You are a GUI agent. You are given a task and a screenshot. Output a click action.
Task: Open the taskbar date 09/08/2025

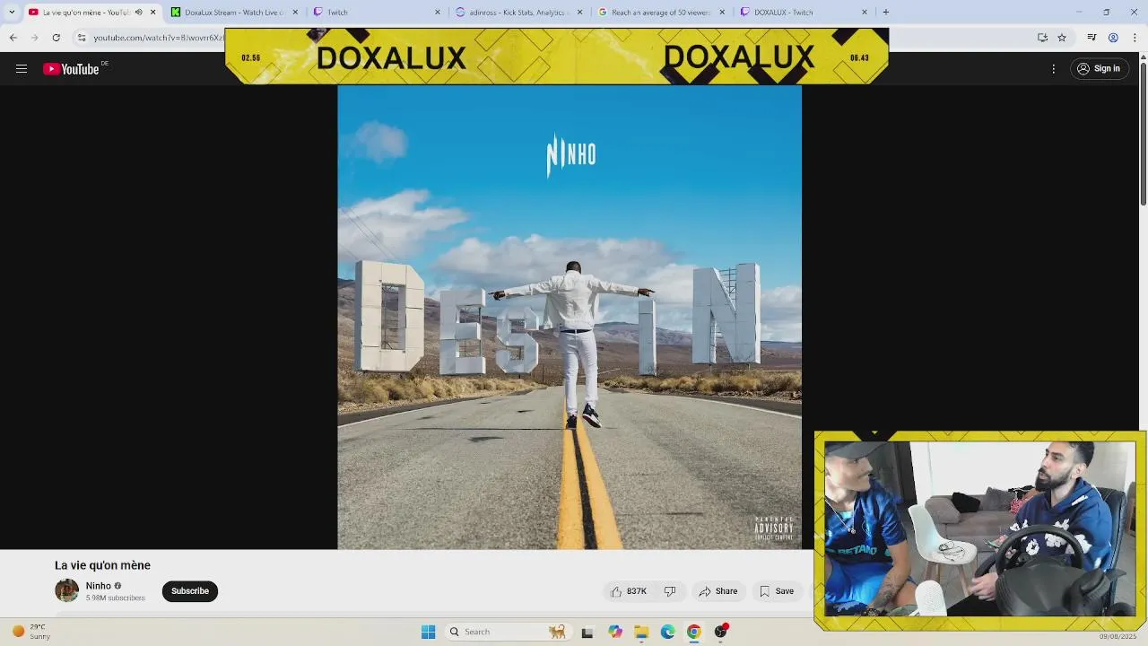click(x=1118, y=637)
